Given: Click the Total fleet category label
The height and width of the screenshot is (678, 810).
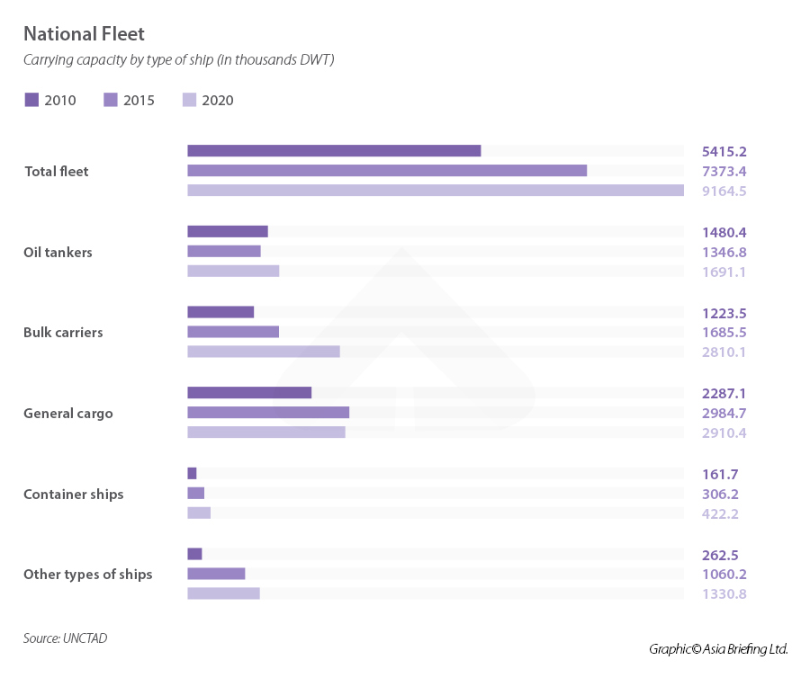Looking at the screenshot, I should [56, 172].
